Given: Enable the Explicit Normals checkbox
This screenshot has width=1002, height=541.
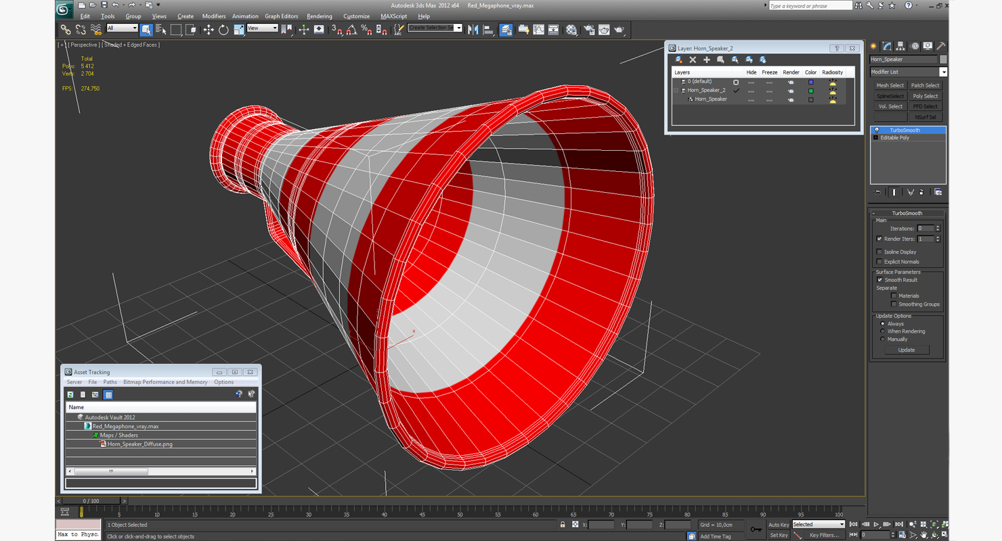Looking at the screenshot, I should [x=879, y=262].
